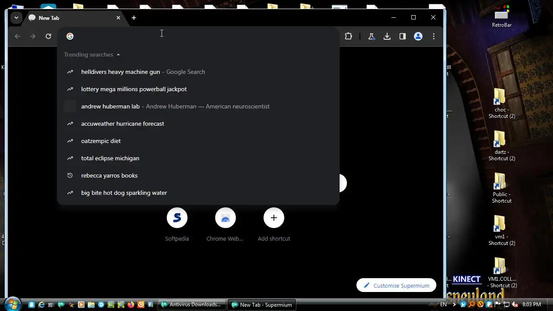Select suggestion big bite hot dog sparkling water
The width and height of the screenshot is (553, 311).
[198, 193]
